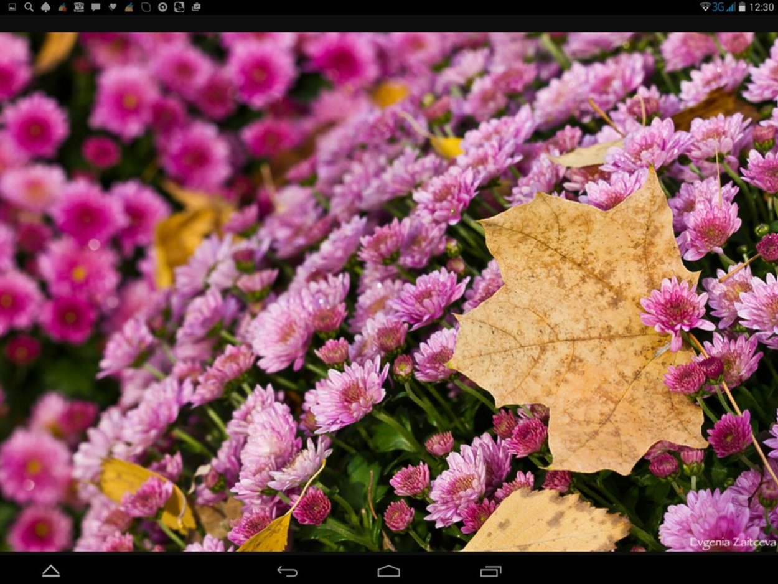Tap the 12:30 clock in status bar
The height and width of the screenshot is (584, 778).
(x=762, y=7)
